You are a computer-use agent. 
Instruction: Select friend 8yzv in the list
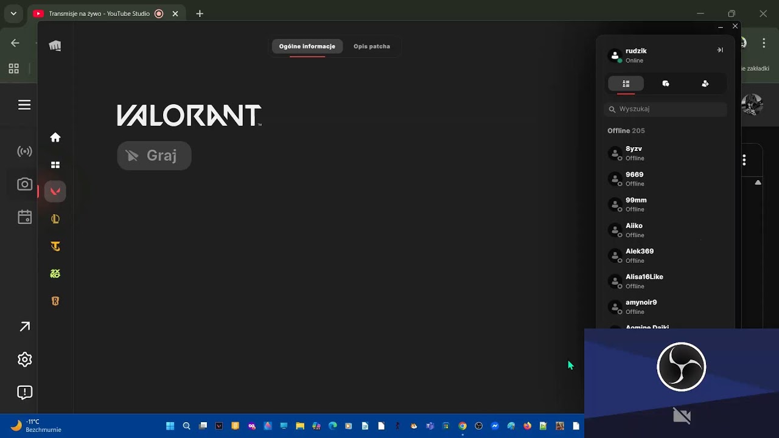pyautogui.click(x=665, y=153)
